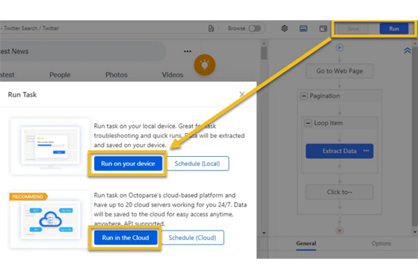Click the Run button in top toolbar
The width and height of the screenshot is (418, 279).
pos(394,29)
